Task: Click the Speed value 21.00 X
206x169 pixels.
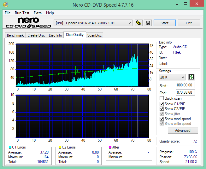Action: coord(191,162)
